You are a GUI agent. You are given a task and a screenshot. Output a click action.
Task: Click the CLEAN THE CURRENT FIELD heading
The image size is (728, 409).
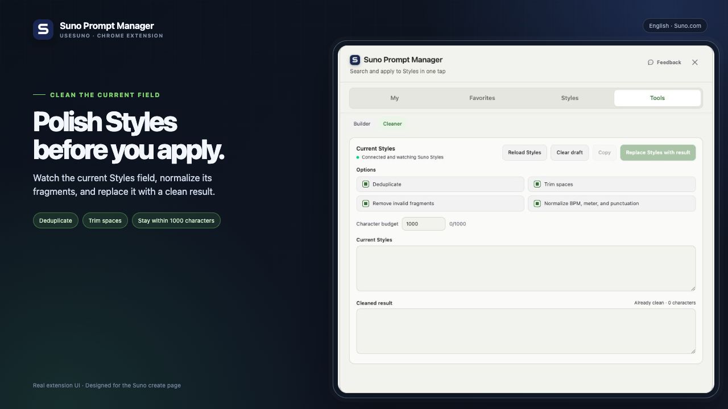point(105,95)
